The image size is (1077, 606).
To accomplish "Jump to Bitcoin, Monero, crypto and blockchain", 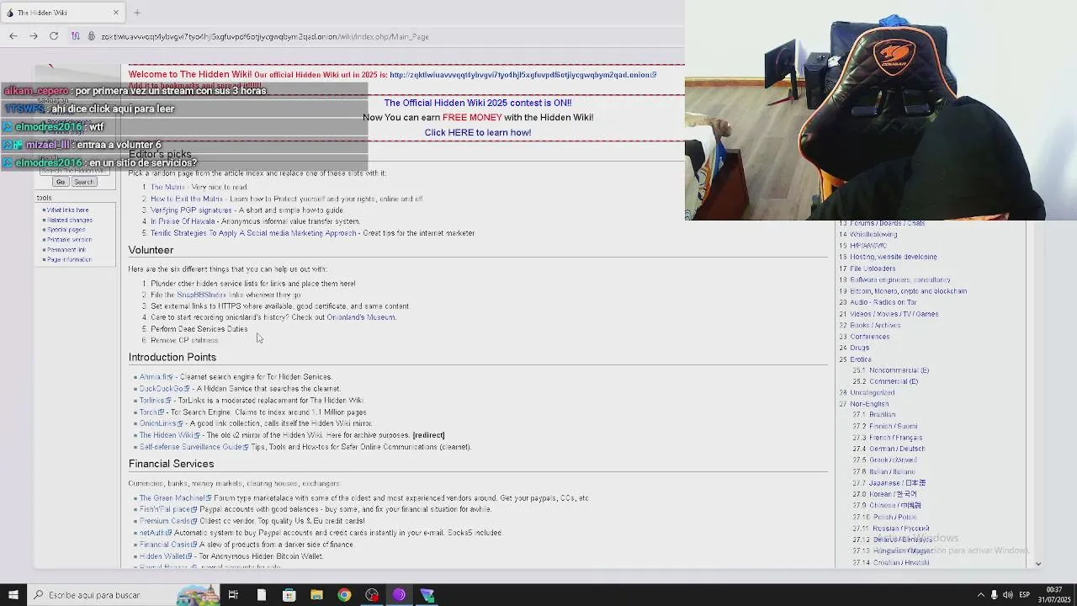I will coord(908,291).
